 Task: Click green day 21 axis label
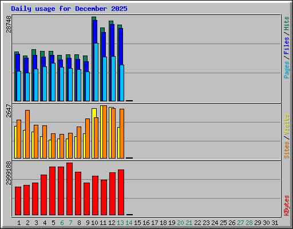click(189, 223)
